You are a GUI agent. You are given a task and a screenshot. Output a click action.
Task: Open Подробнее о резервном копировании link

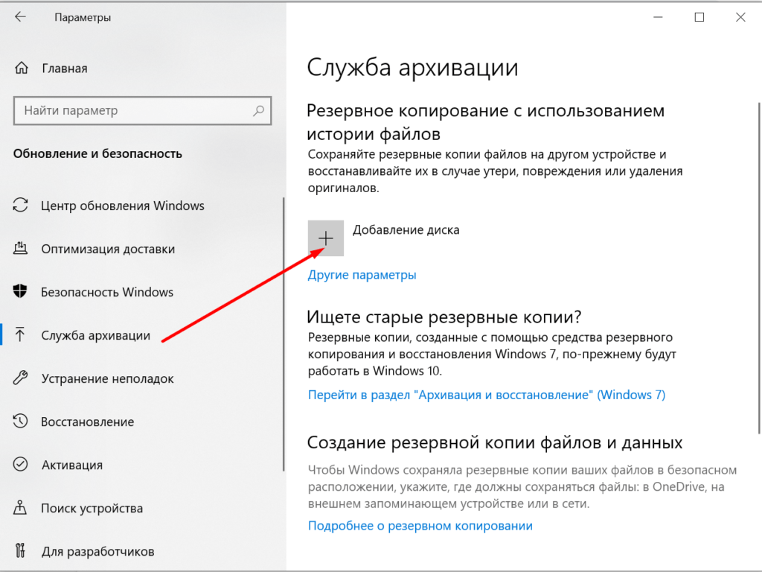coord(420,526)
